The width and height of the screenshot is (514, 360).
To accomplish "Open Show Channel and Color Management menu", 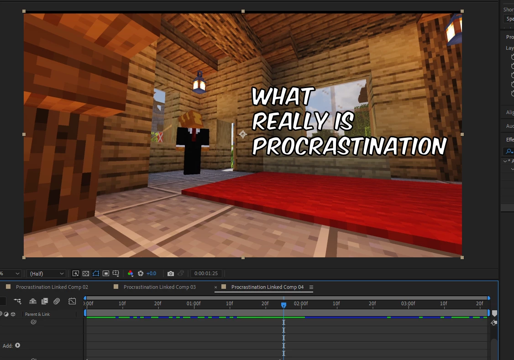I will [131, 273].
